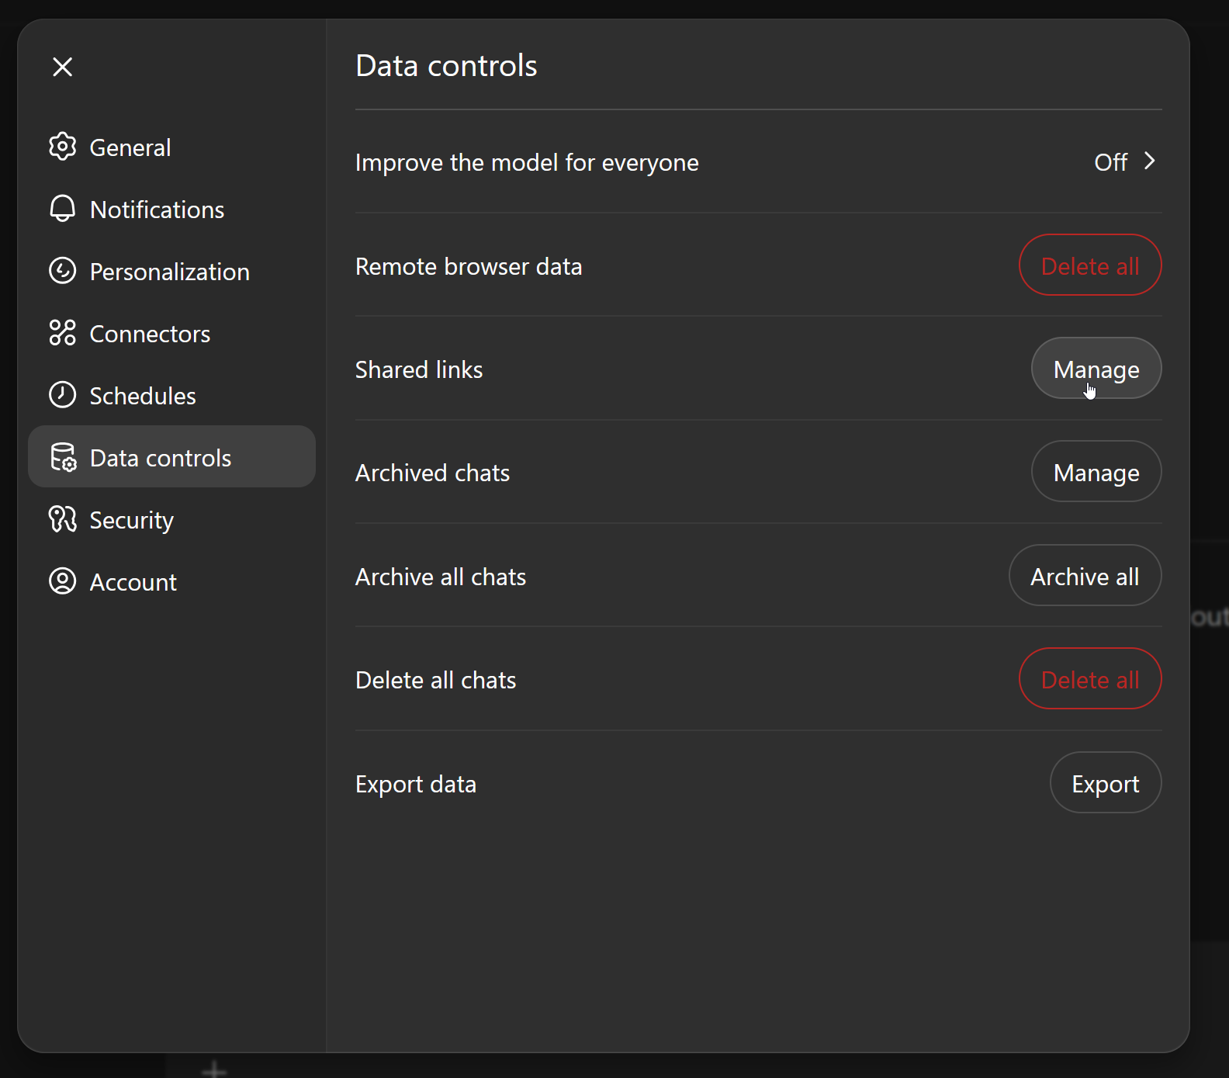Go to Personalization settings

pyautogui.click(x=171, y=272)
